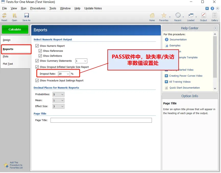The image size is (221, 173).
Task: Click the green Calculate button
Action: [15, 29]
